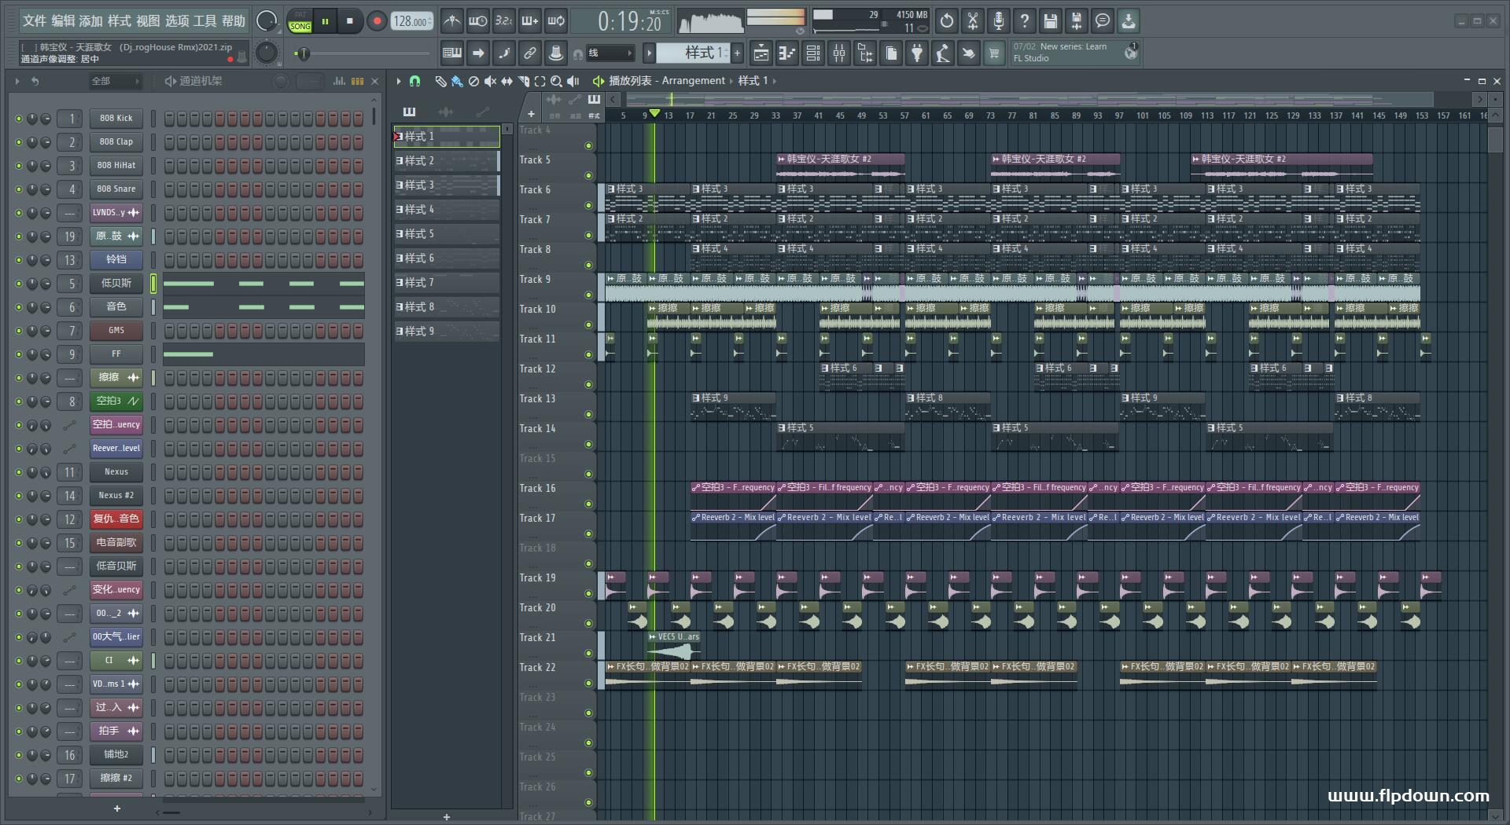
Task: Open the 选项 menu
Action: (176, 20)
